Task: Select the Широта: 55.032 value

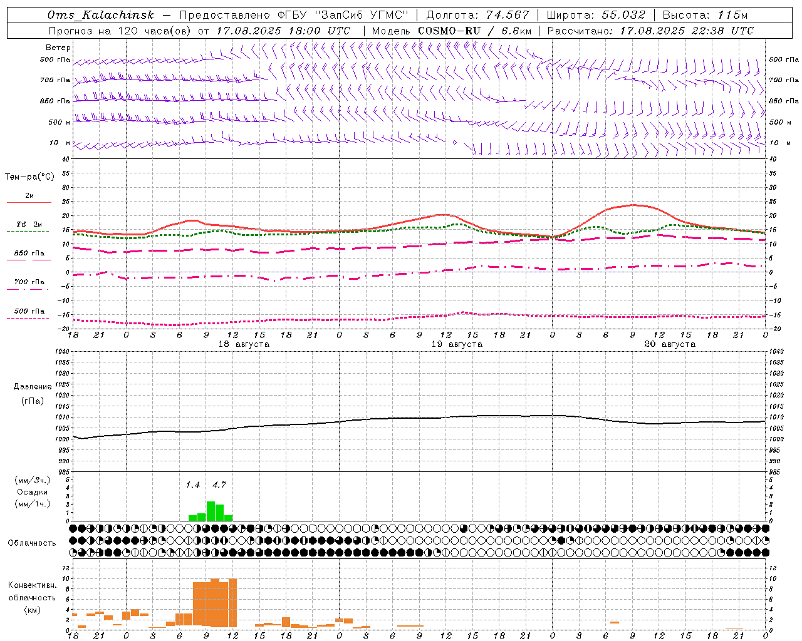Action: (x=596, y=15)
